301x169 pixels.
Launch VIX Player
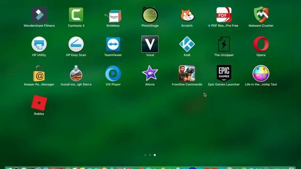coord(113,73)
